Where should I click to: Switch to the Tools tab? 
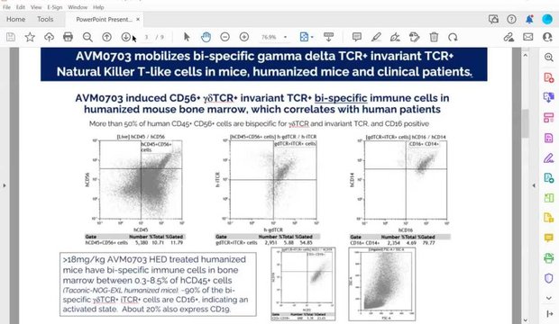[x=45, y=19]
